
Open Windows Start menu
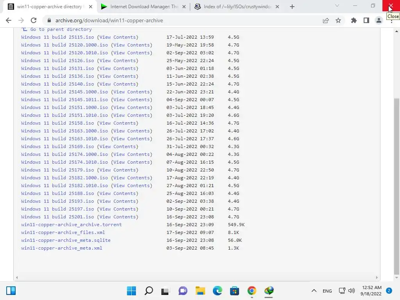(x=131, y=291)
